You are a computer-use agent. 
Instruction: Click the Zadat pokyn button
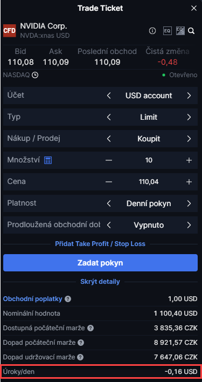click(100, 263)
